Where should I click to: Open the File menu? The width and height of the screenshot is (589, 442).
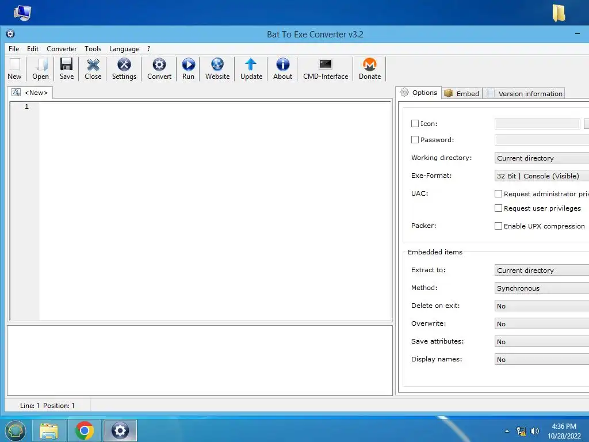click(14, 49)
